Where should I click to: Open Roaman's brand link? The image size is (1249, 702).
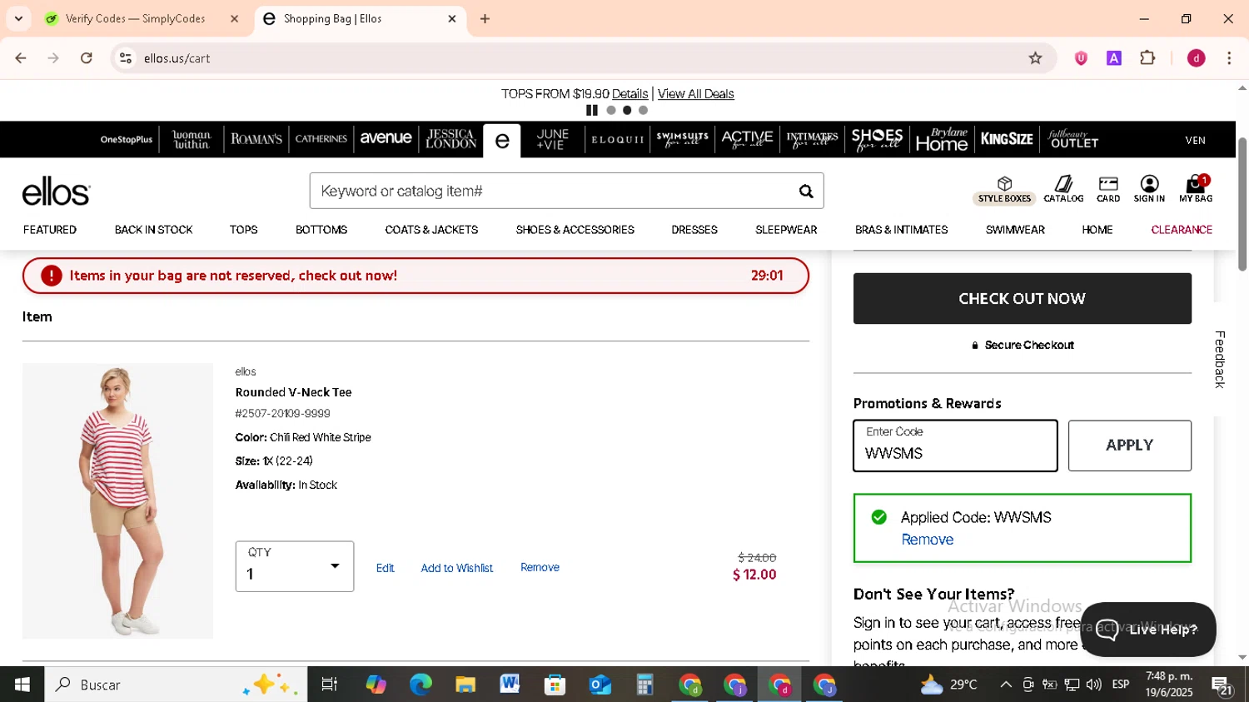[256, 139]
